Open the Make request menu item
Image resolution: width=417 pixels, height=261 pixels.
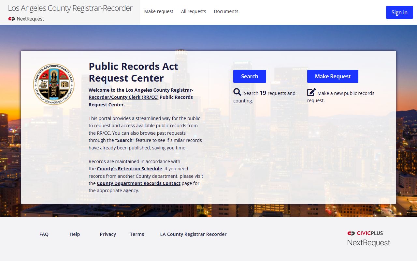pos(159,11)
